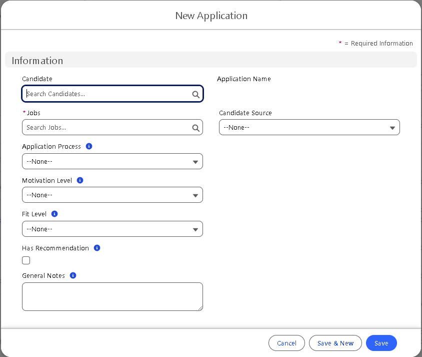
Task: Expand the Candidate Source dropdown
Action: coord(309,128)
